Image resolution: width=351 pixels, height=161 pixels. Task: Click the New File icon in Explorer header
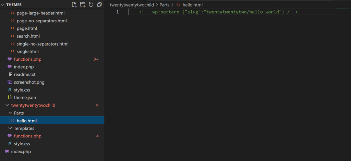click(x=74, y=4)
